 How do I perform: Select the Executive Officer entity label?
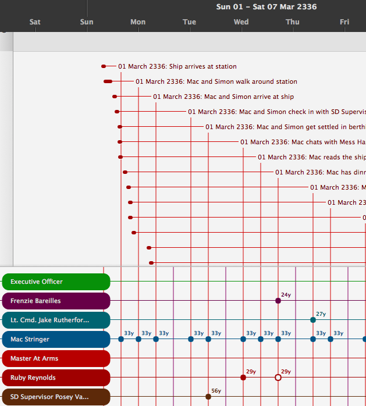pyautogui.click(x=56, y=282)
